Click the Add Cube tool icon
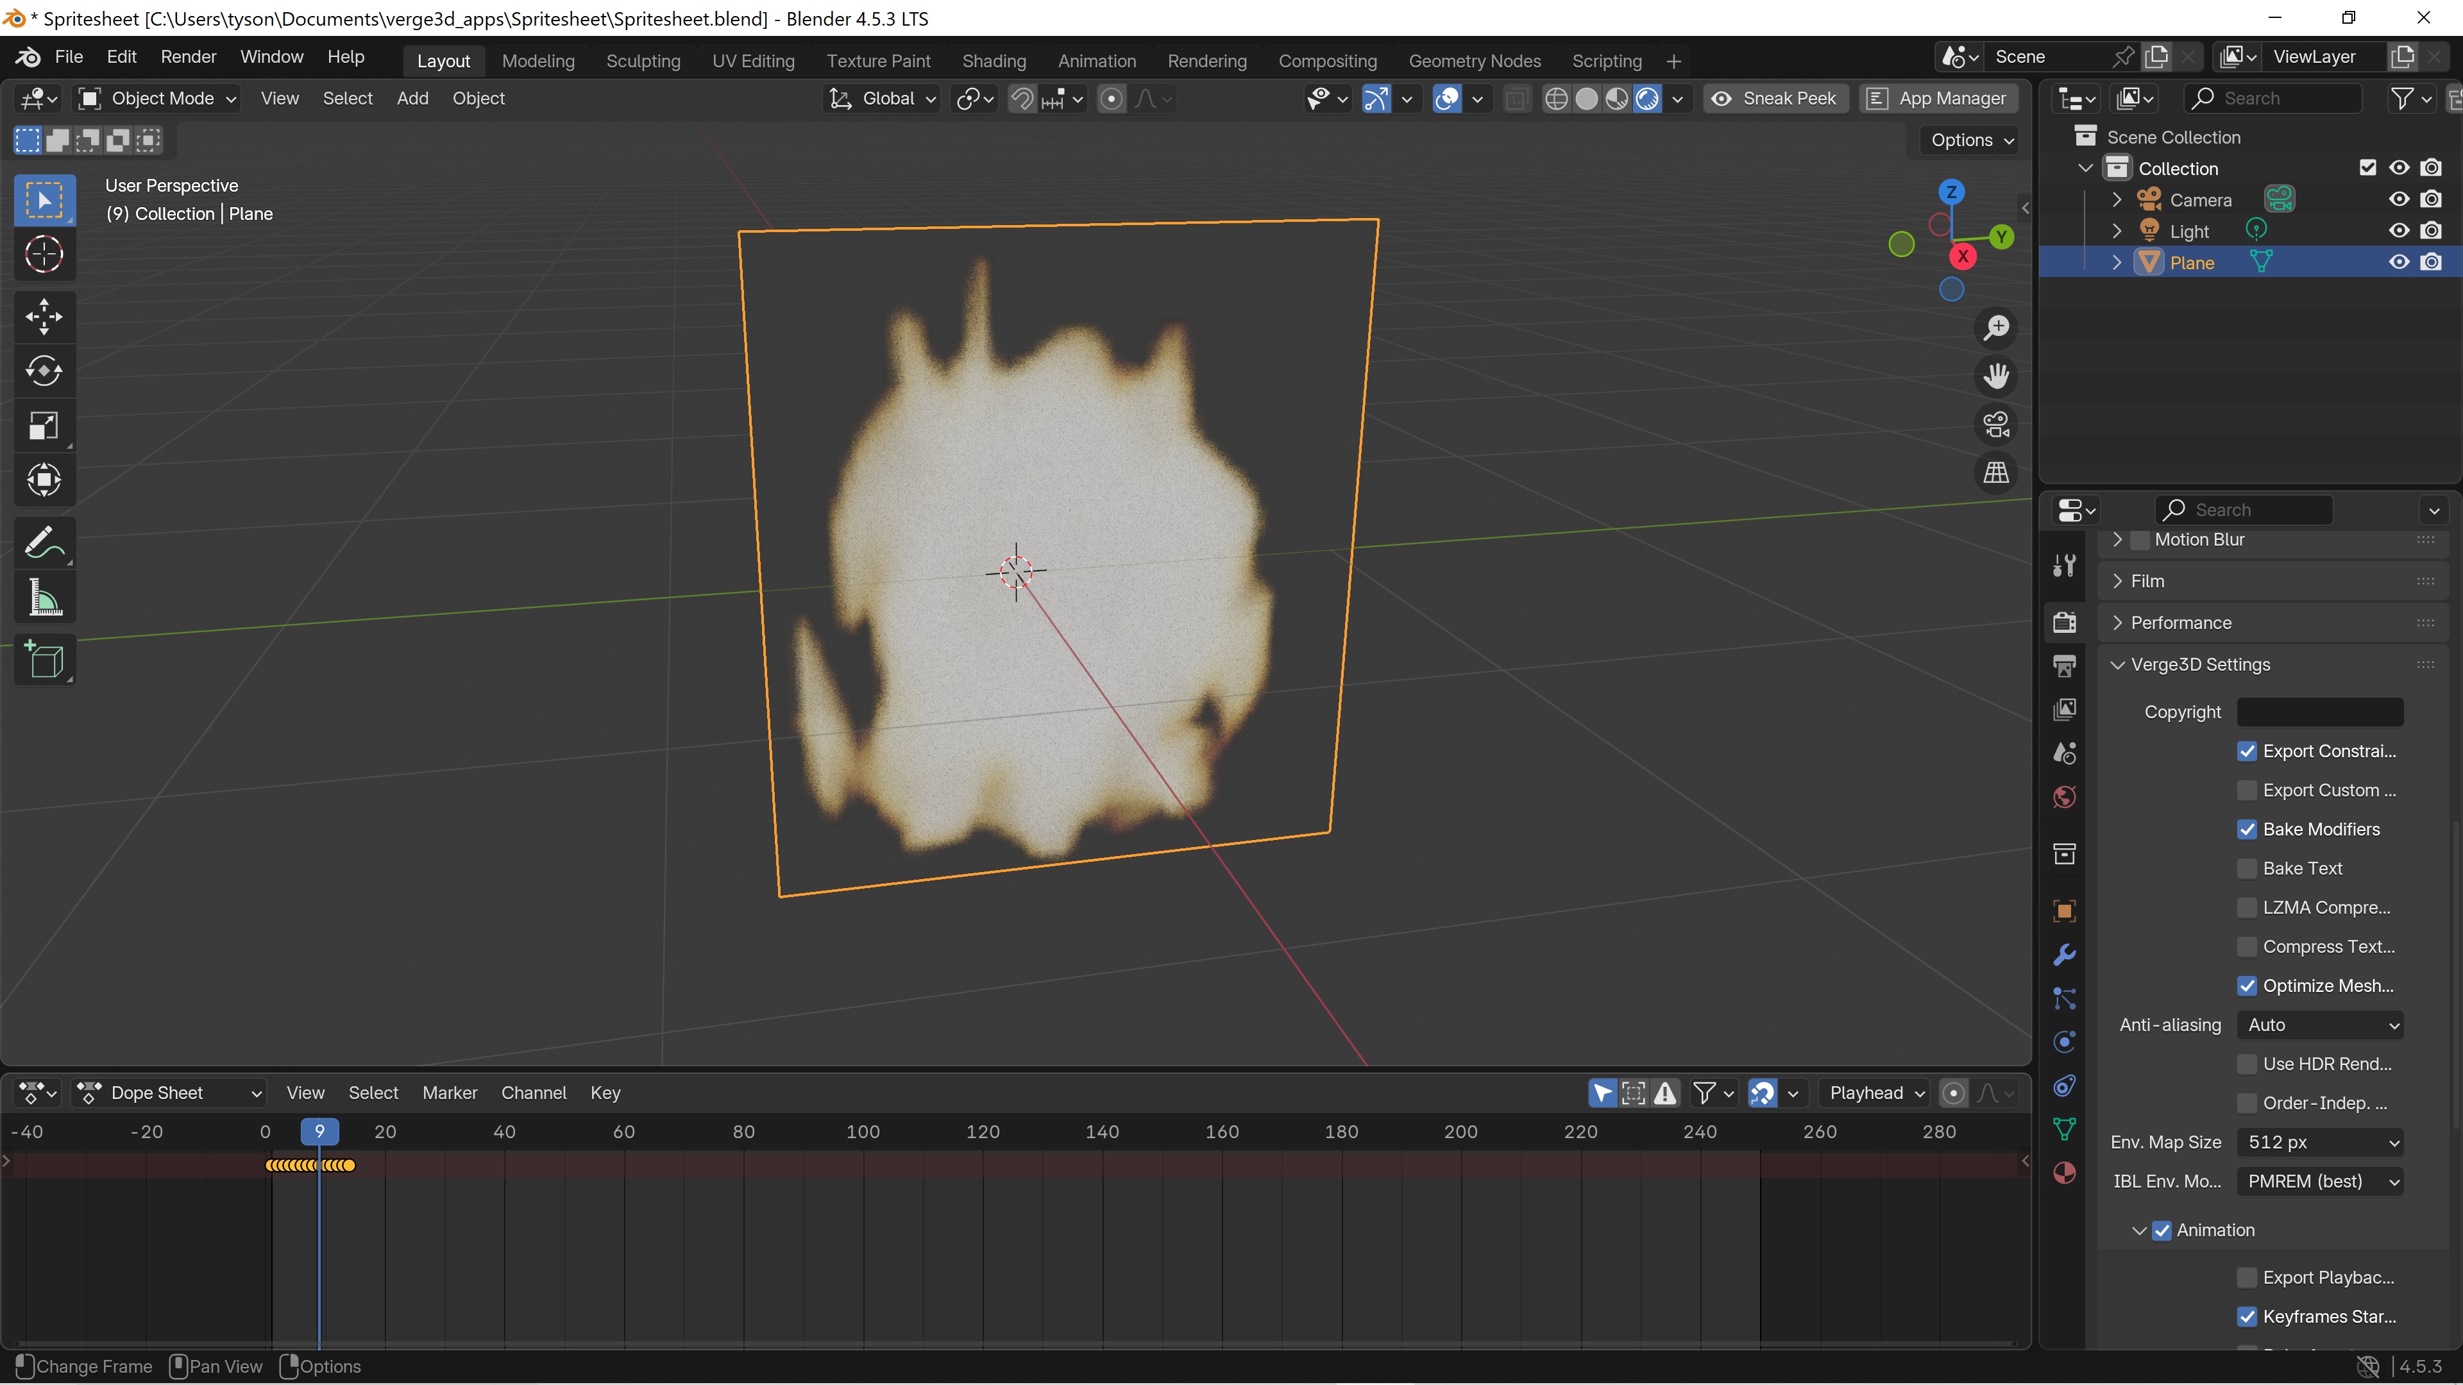Screen dimensions: 2463x1385 click(44, 660)
